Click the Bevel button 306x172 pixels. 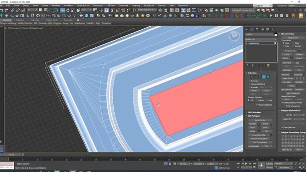[252, 128]
